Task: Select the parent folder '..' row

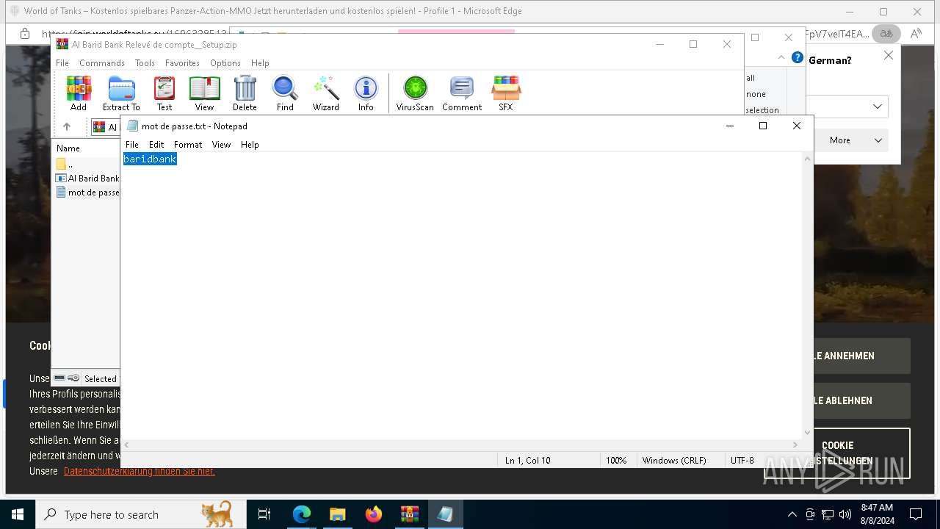Action: pyautogui.click(x=87, y=164)
